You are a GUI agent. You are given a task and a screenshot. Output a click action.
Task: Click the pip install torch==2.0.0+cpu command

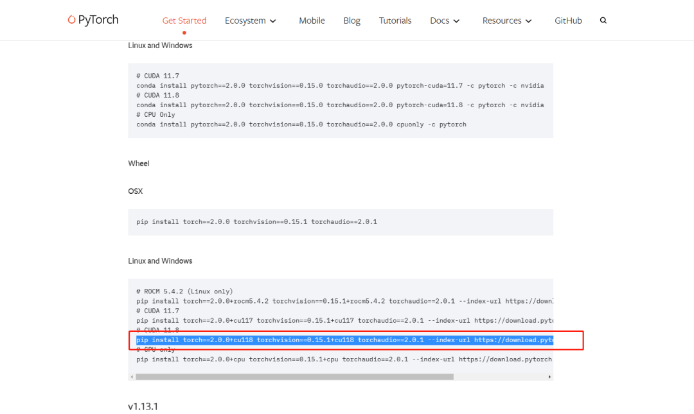click(345, 359)
